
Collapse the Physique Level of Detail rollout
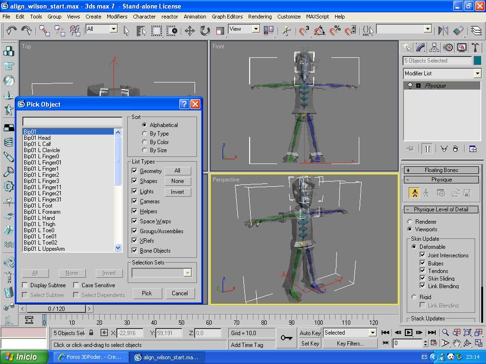pos(441,209)
